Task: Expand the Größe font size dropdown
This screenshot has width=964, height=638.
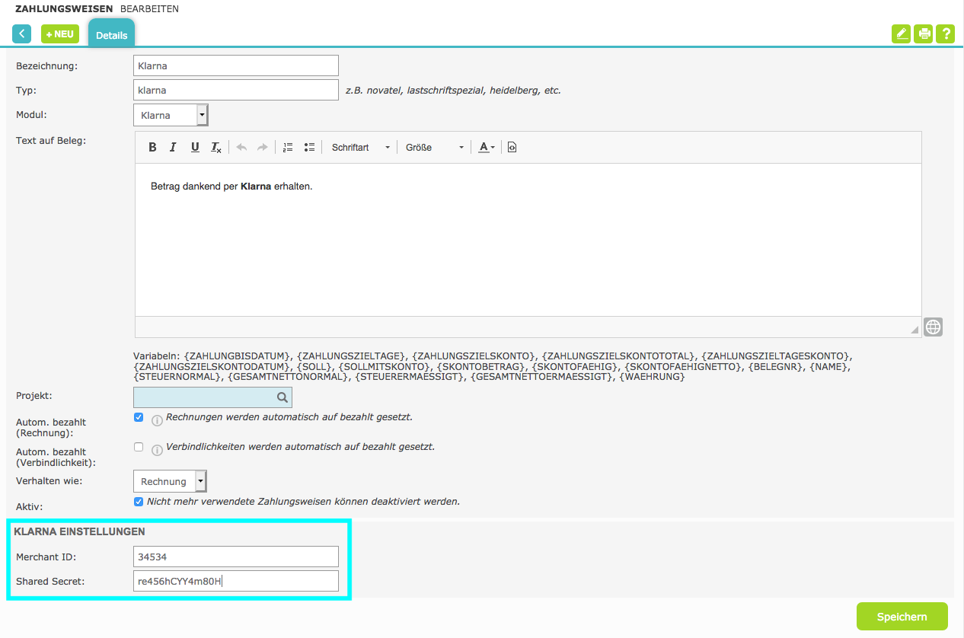Action: click(434, 147)
